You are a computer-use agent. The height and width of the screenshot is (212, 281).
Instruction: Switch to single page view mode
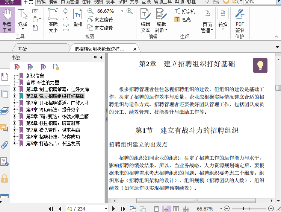click(x=156, y=209)
